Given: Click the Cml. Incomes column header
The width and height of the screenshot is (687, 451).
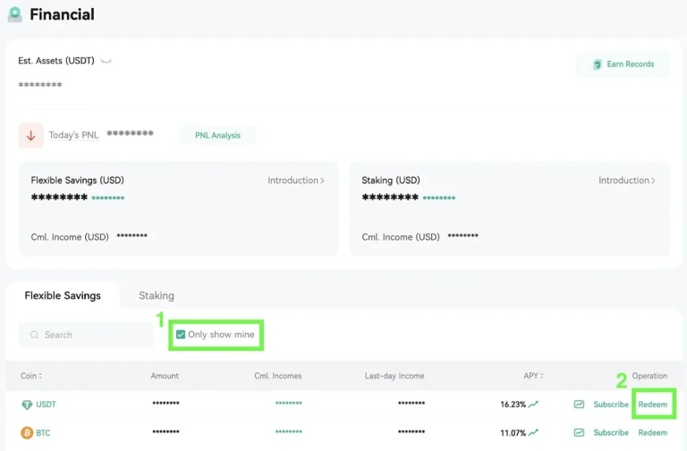Looking at the screenshot, I should click(278, 376).
